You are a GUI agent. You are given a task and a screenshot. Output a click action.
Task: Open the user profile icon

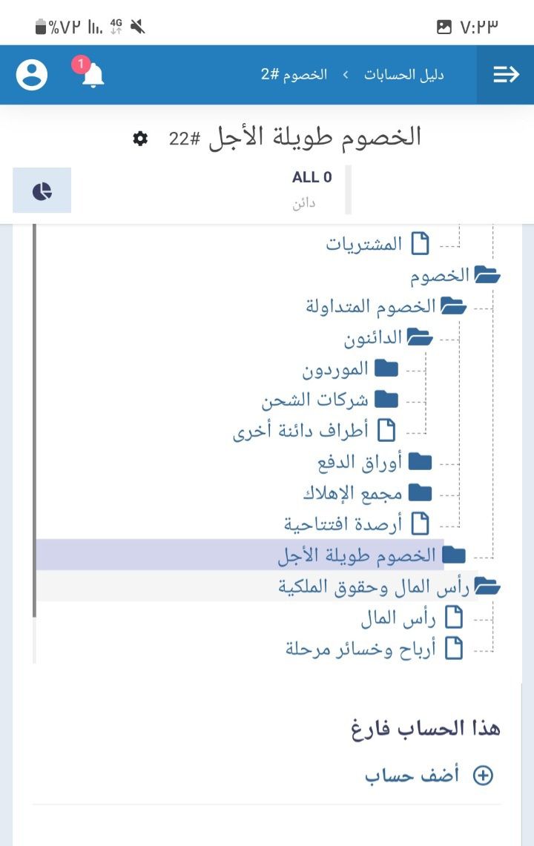(x=32, y=75)
